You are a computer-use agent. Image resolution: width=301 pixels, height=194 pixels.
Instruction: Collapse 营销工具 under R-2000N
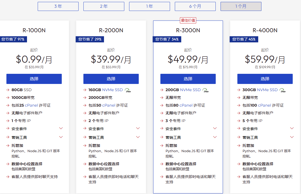coord(138,137)
